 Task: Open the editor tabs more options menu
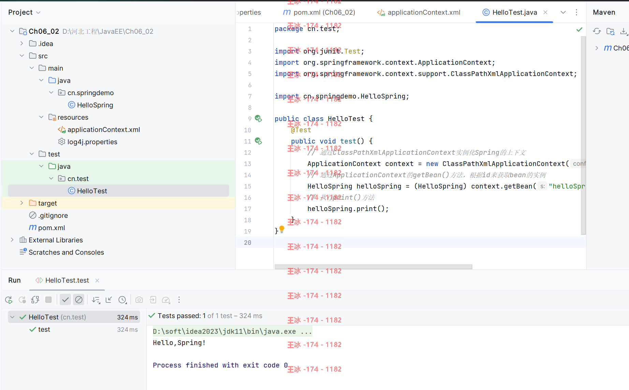[x=576, y=12]
